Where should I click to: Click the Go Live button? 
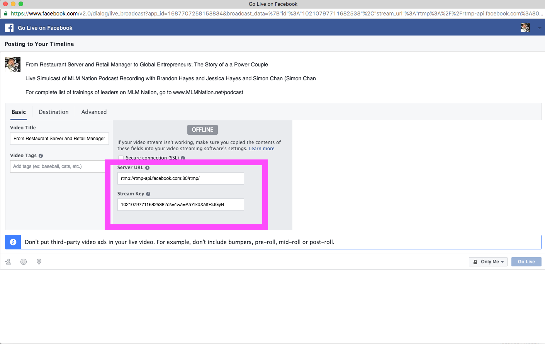[526, 261]
